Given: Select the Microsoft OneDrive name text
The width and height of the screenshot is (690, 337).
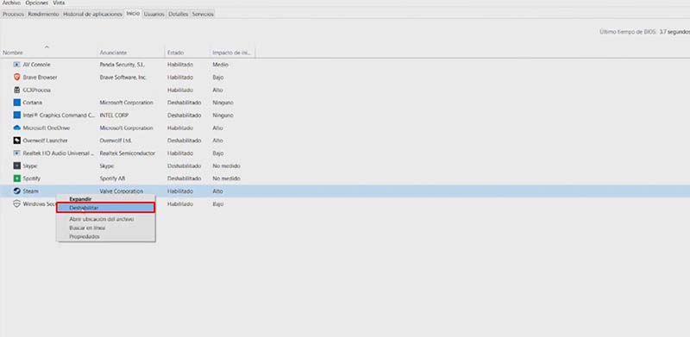Looking at the screenshot, I should (x=47, y=128).
